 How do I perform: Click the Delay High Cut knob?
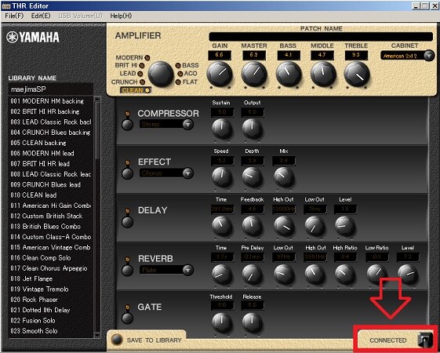coord(283,226)
